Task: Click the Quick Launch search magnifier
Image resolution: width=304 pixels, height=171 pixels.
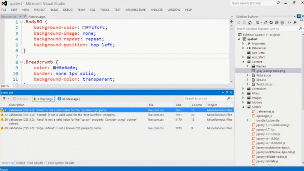Action: coord(278,3)
